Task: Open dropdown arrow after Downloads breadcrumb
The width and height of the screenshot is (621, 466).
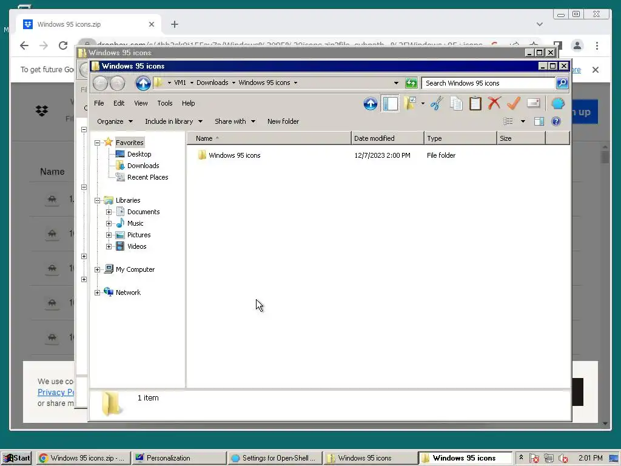Action: coord(233,83)
